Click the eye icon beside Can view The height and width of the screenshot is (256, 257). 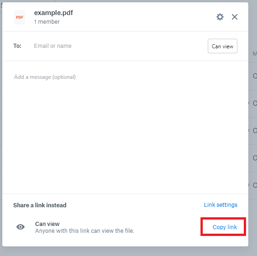coord(21,227)
